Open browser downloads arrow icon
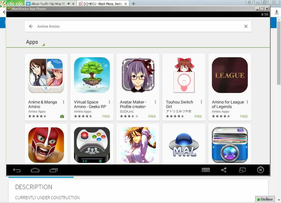 tap(277, 12)
